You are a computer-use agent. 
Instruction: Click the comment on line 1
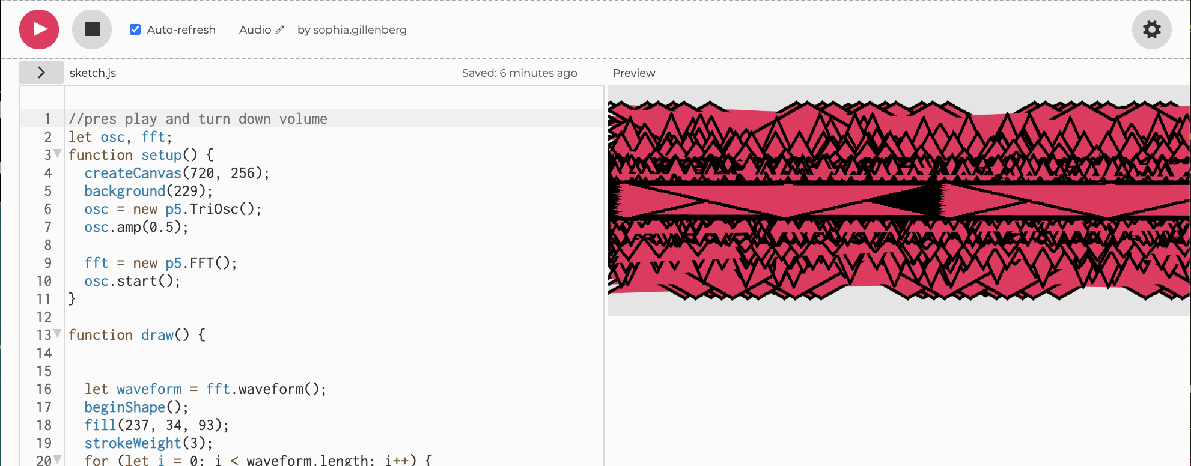click(198, 119)
